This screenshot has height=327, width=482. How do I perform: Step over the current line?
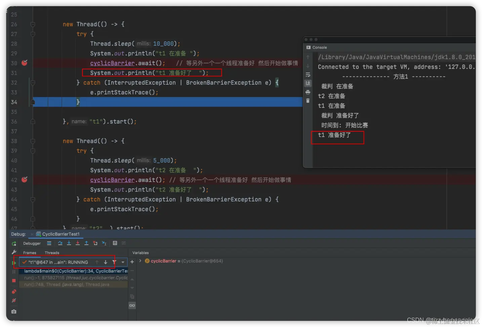point(60,243)
